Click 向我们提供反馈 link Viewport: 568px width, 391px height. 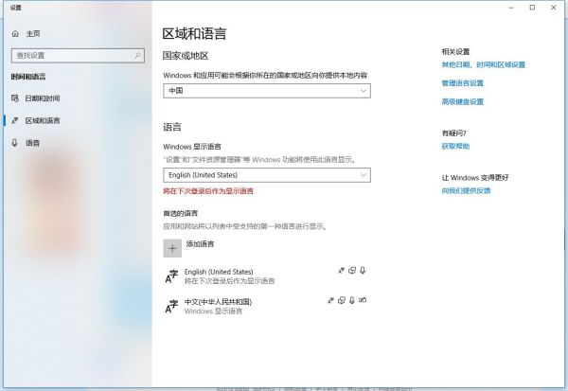[466, 190]
